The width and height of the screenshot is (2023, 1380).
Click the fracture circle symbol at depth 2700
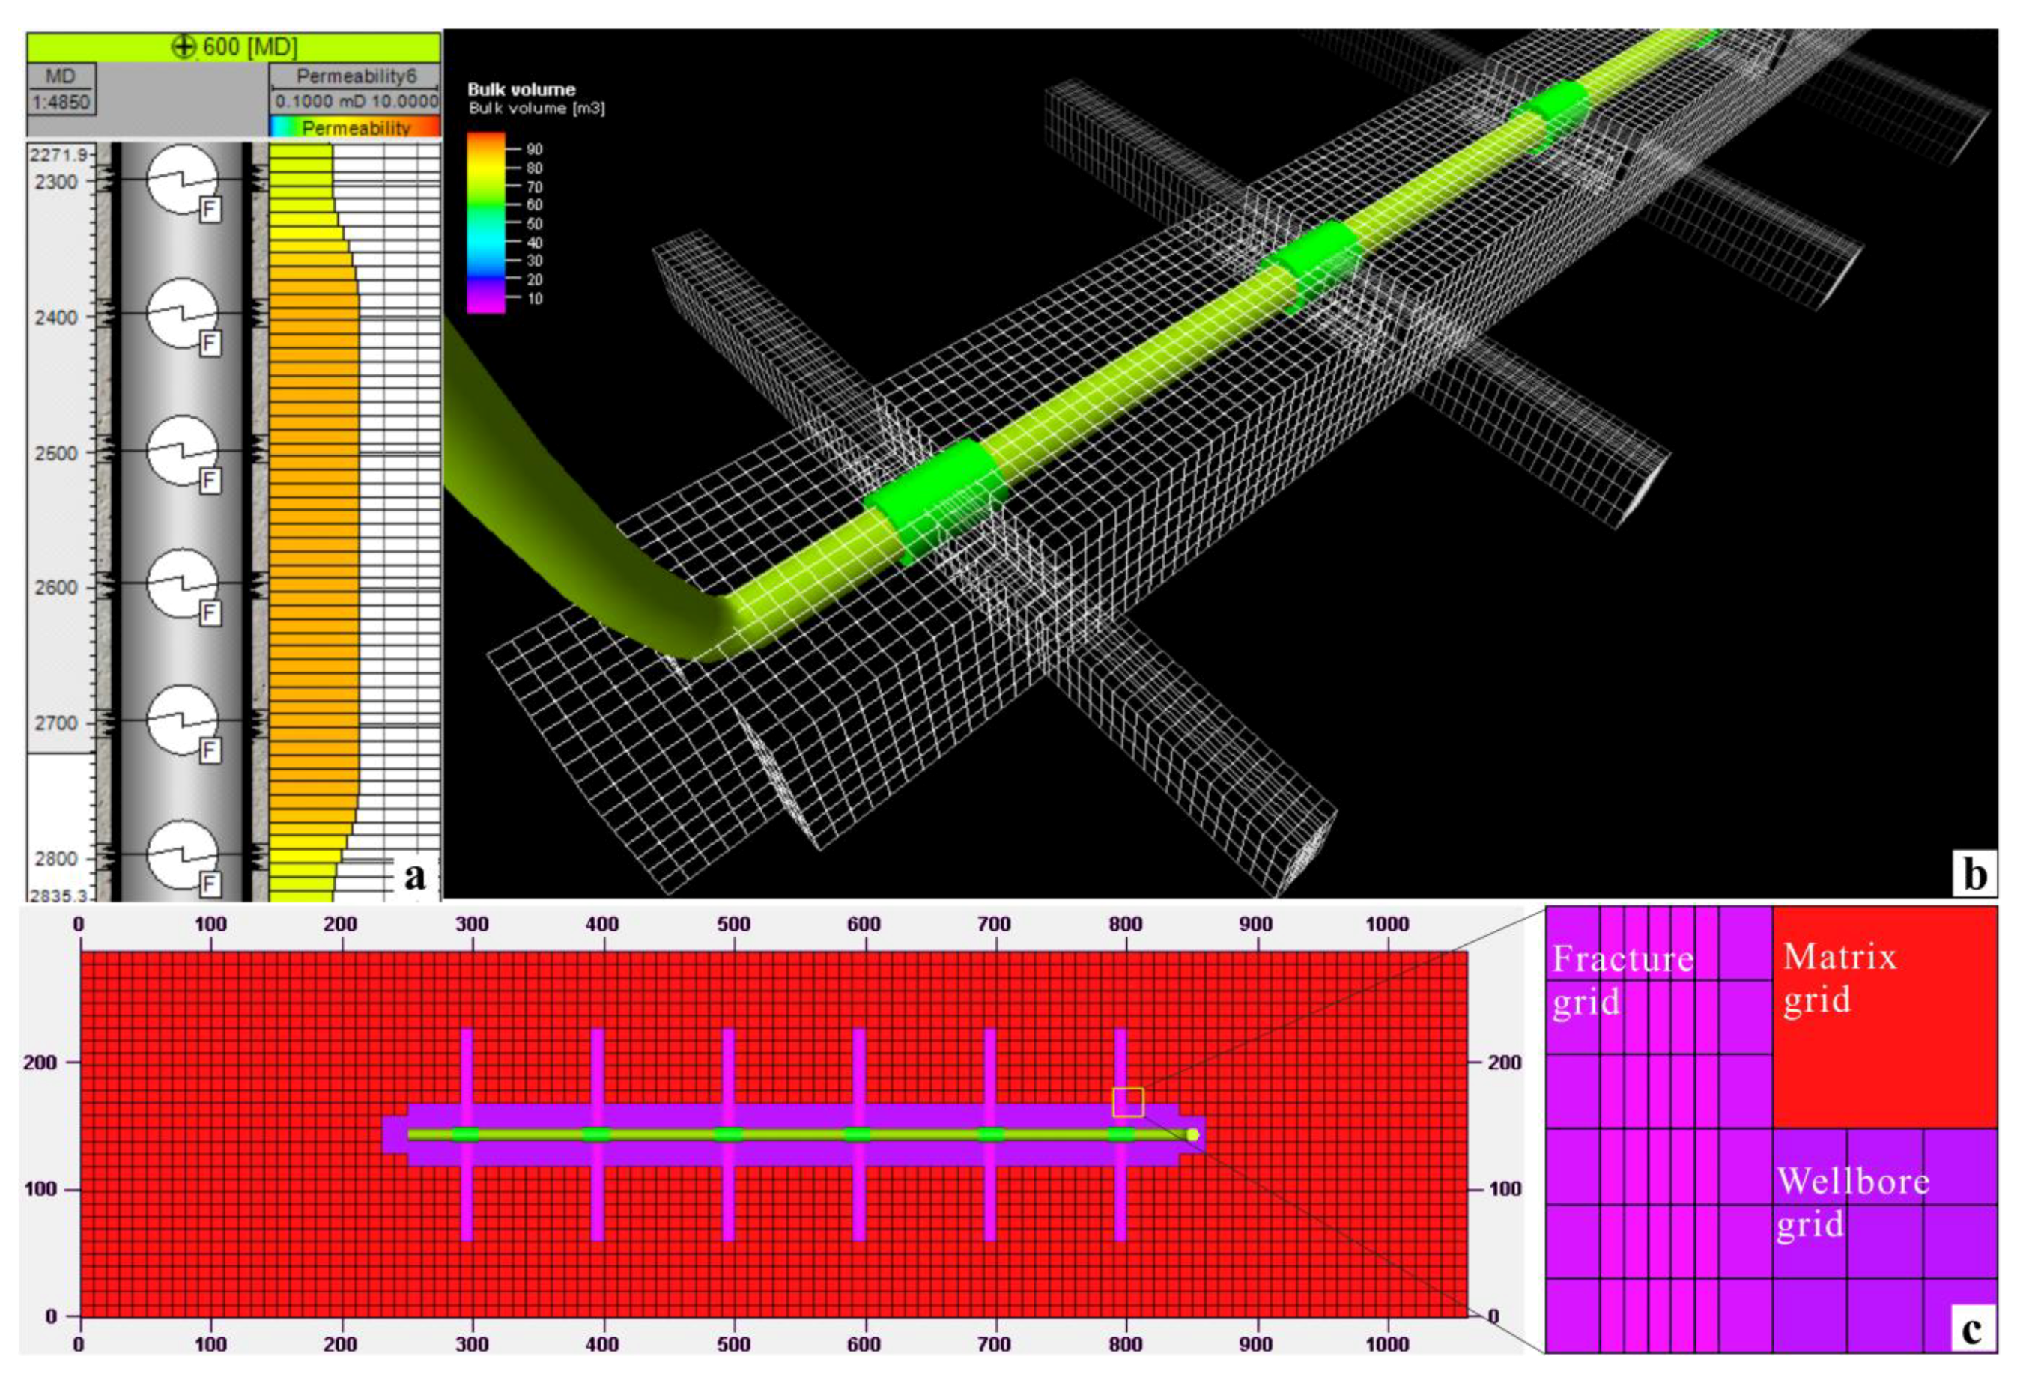click(181, 720)
